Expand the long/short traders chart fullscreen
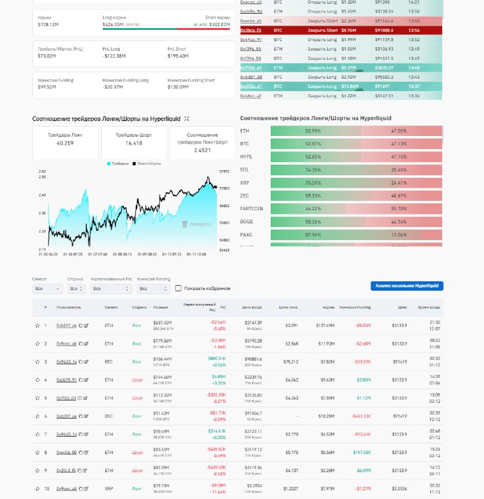The height and width of the screenshot is (499, 484). 186,119
